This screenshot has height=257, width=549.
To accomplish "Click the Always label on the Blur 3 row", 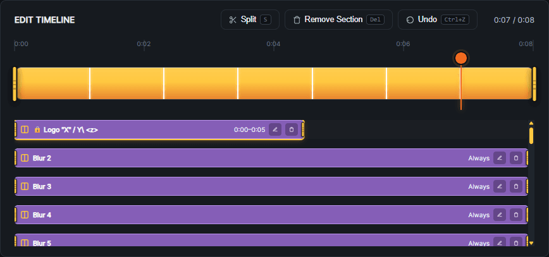I will click(x=479, y=187).
